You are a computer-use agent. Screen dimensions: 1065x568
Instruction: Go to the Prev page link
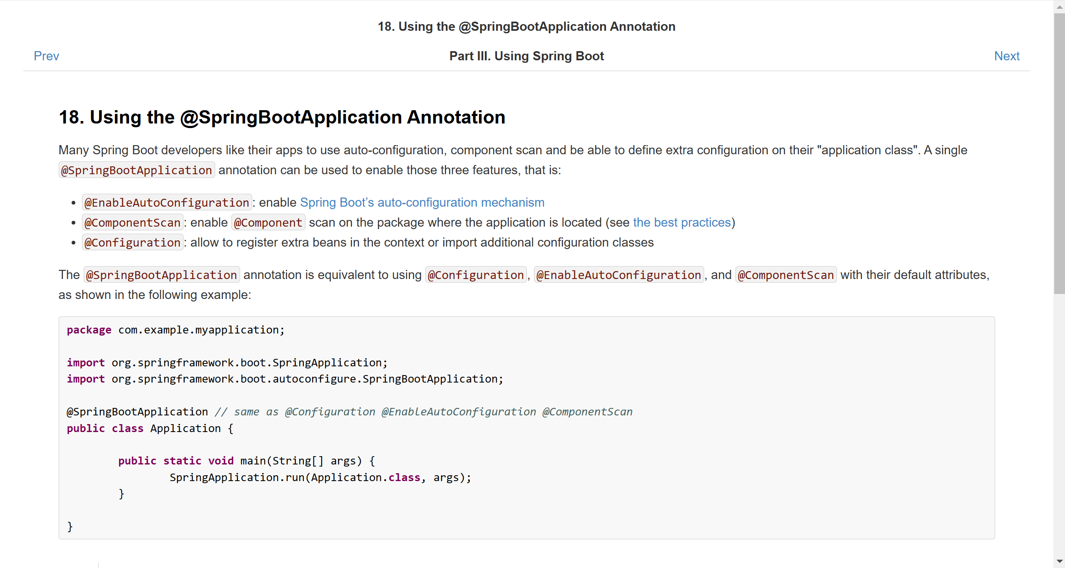pos(46,56)
